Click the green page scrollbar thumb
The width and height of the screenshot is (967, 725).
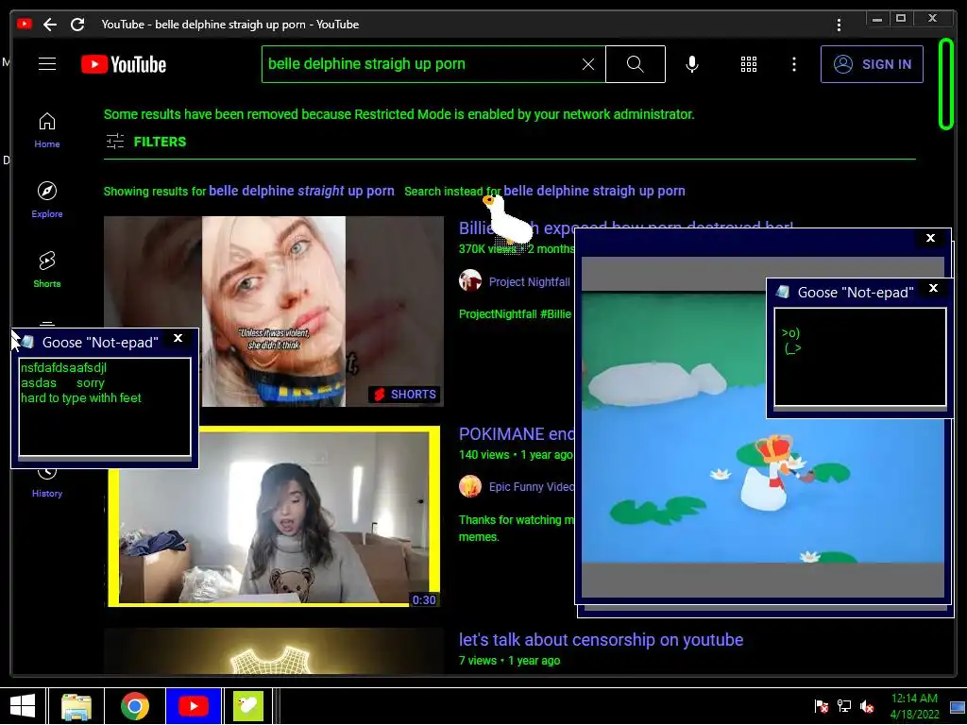(x=946, y=84)
